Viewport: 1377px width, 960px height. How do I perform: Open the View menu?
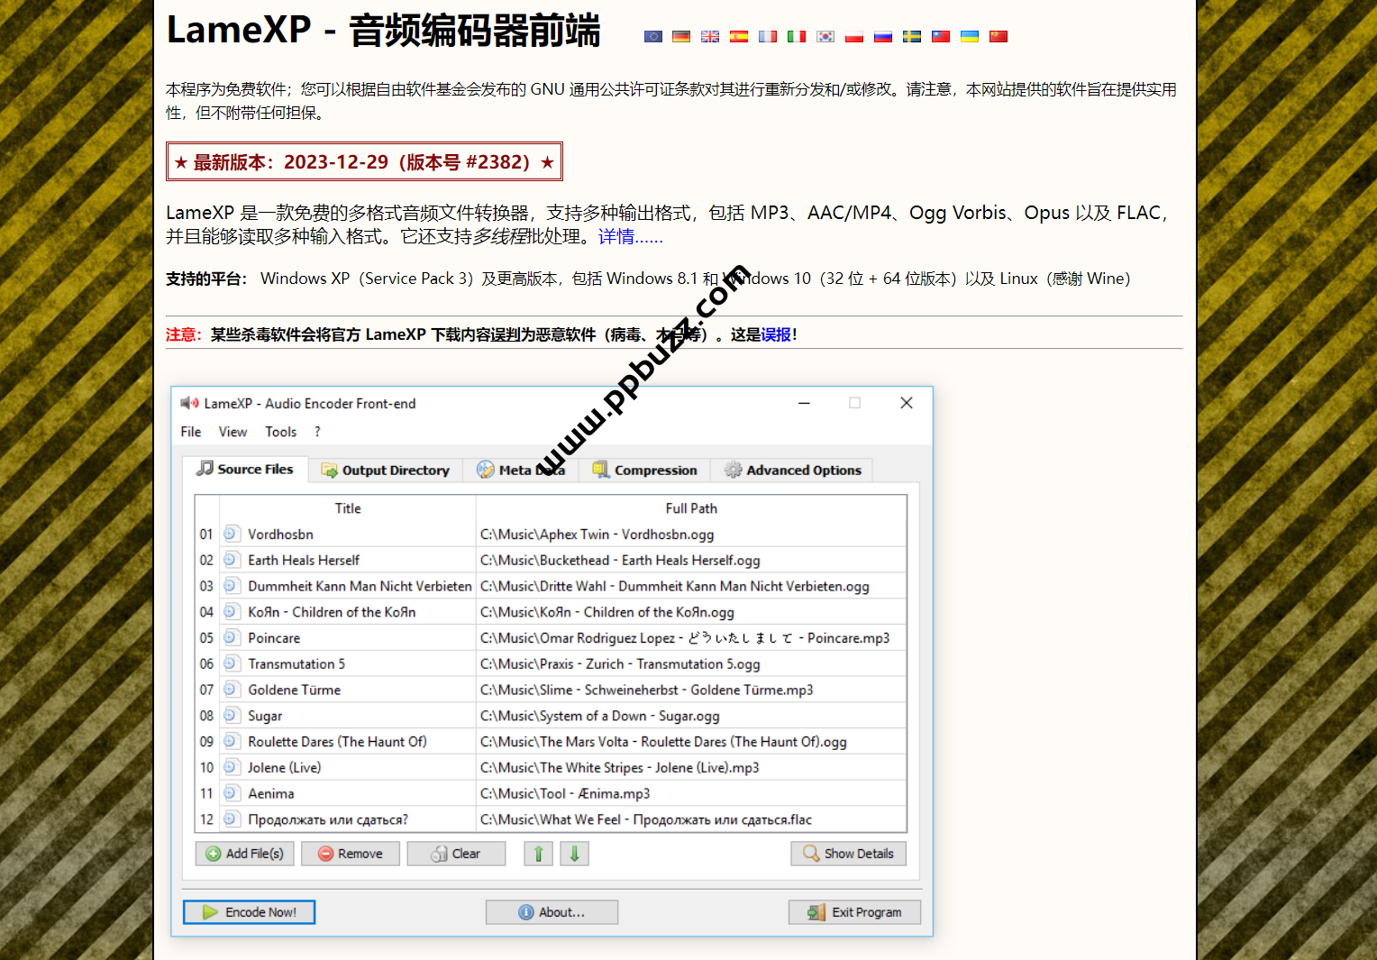pyautogui.click(x=233, y=432)
